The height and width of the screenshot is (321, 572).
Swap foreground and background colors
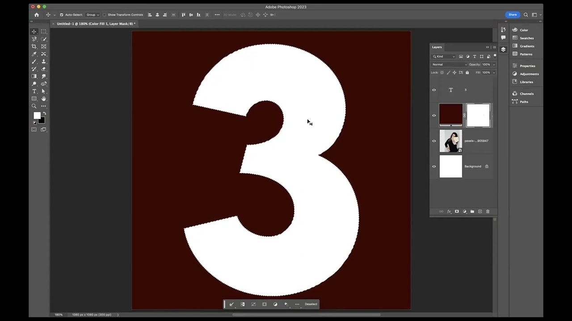click(x=44, y=114)
